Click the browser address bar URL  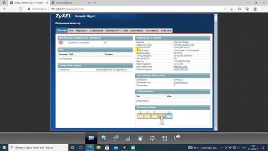[67, 9]
